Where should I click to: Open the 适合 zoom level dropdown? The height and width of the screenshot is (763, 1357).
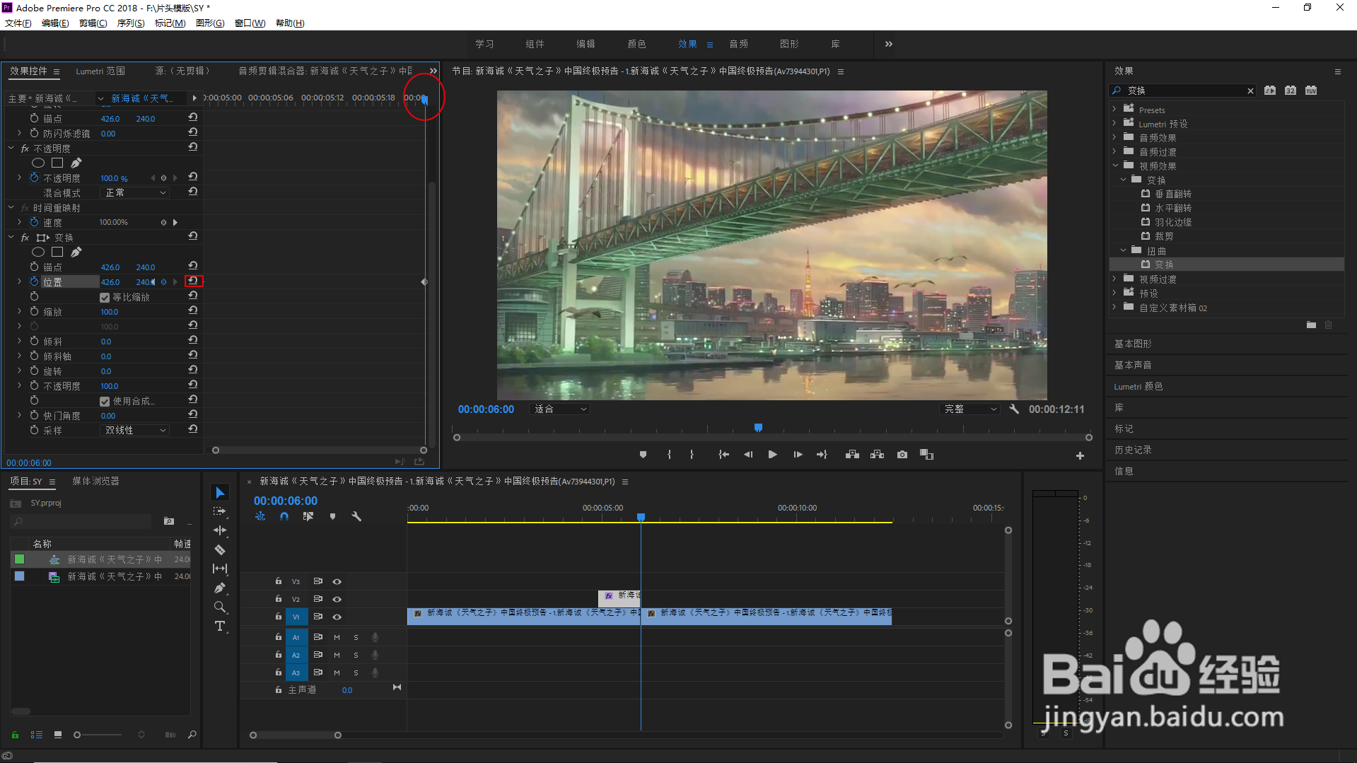(x=559, y=409)
